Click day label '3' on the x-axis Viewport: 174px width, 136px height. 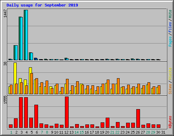click(x=21, y=132)
